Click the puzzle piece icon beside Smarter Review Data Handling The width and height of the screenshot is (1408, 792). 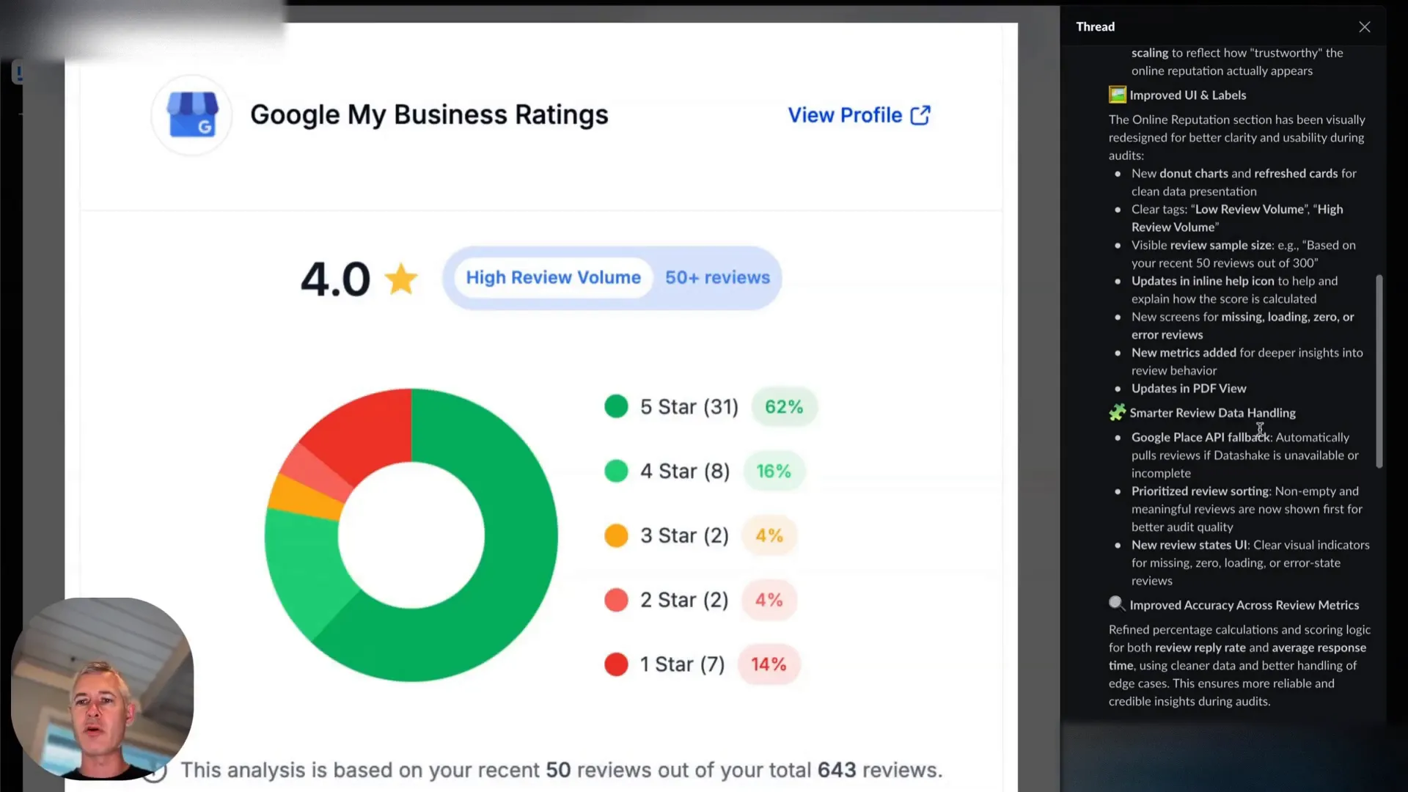pyautogui.click(x=1117, y=412)
